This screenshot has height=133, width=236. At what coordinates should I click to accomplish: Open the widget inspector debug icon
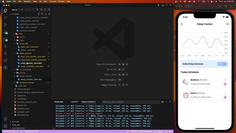[49, 10]
